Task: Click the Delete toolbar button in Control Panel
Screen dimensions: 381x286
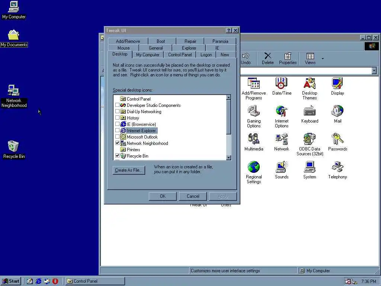Action: [268, 59]
